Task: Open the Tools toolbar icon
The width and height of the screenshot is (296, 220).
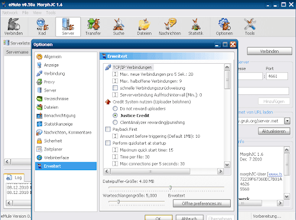Action: pos(250,27)
